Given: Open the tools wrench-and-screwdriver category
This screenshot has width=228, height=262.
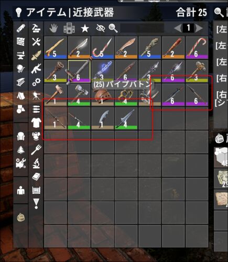Looking at the screenshot, I should click(36, 42).
